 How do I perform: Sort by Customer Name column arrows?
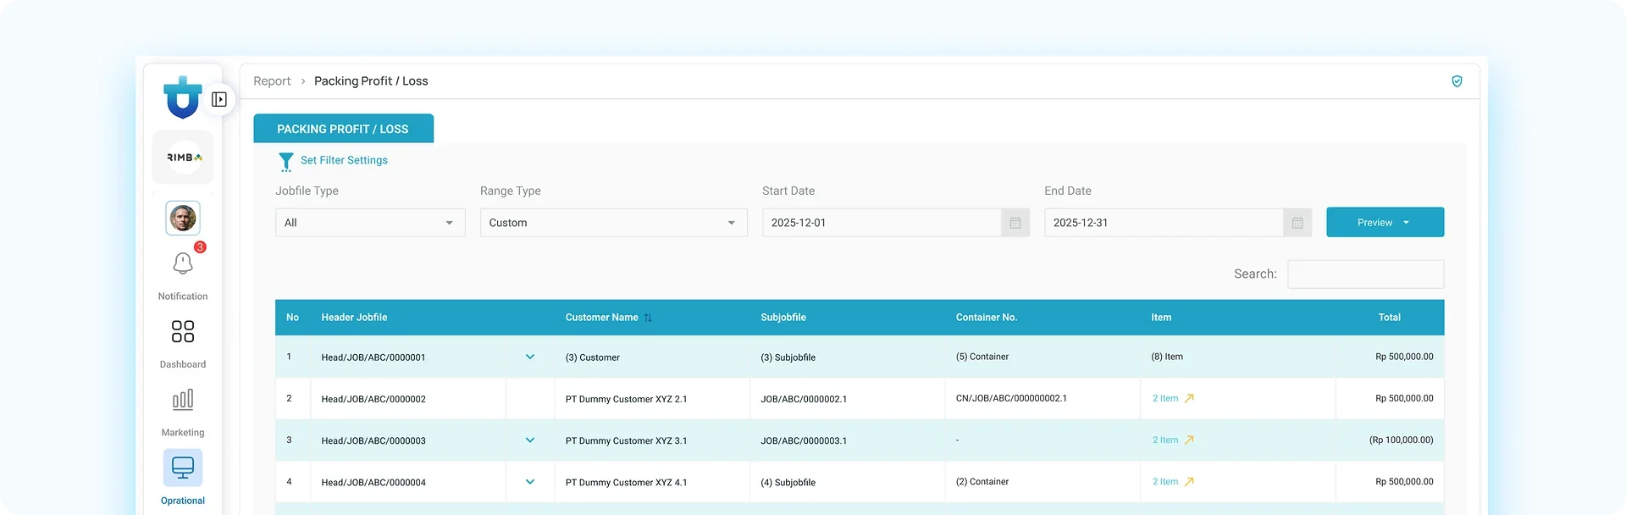point(648,318)
